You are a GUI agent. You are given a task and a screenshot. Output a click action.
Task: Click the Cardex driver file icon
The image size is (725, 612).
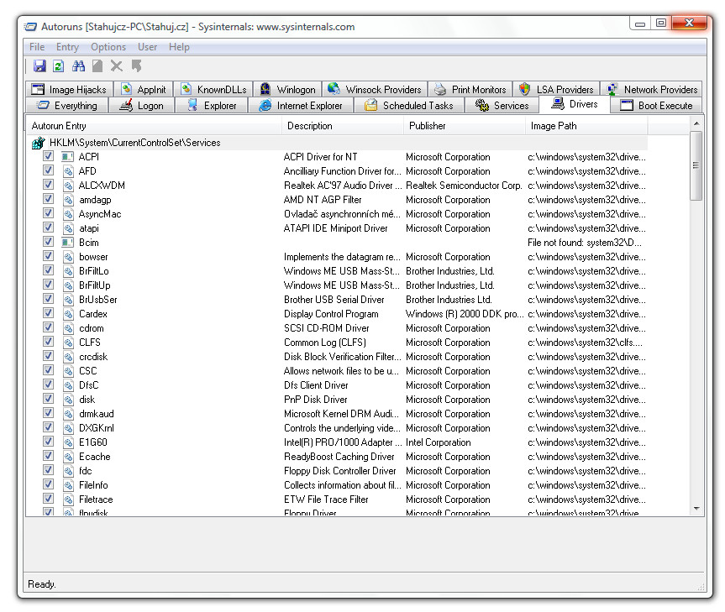[x=68, y=314]
